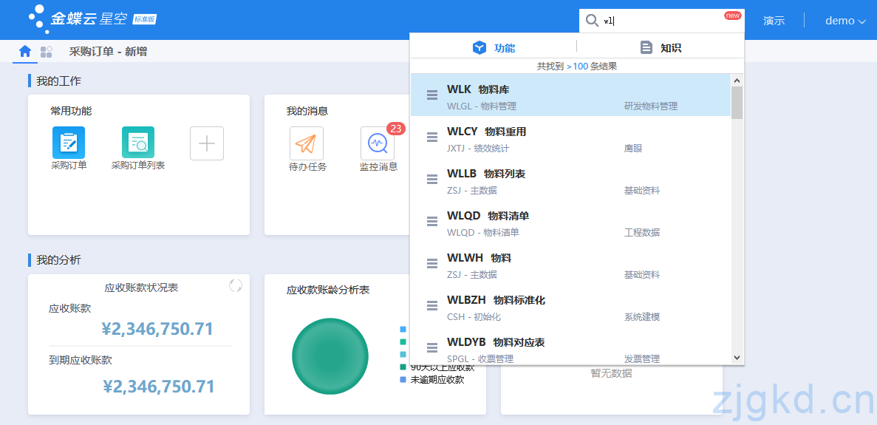Select the WLLB 物料列表 search result
This screenshot has width=877, height=425.
(570, 180)
